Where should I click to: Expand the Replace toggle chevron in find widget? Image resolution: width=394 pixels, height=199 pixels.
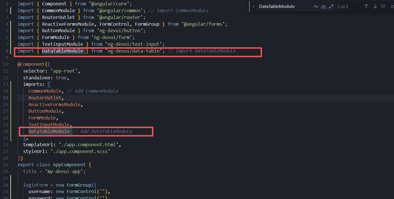tap(253, 6)
